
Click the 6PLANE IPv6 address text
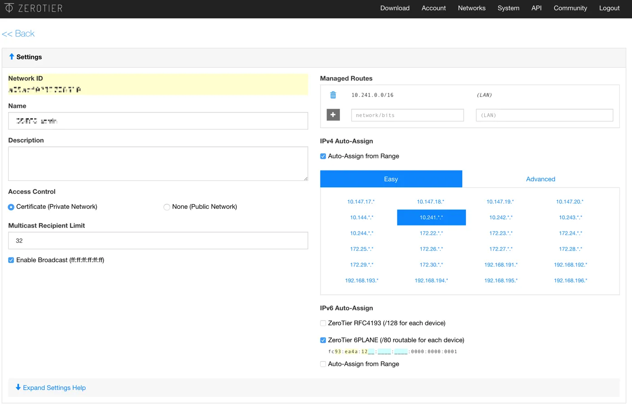pyautogui.click(x=392, y=351)
